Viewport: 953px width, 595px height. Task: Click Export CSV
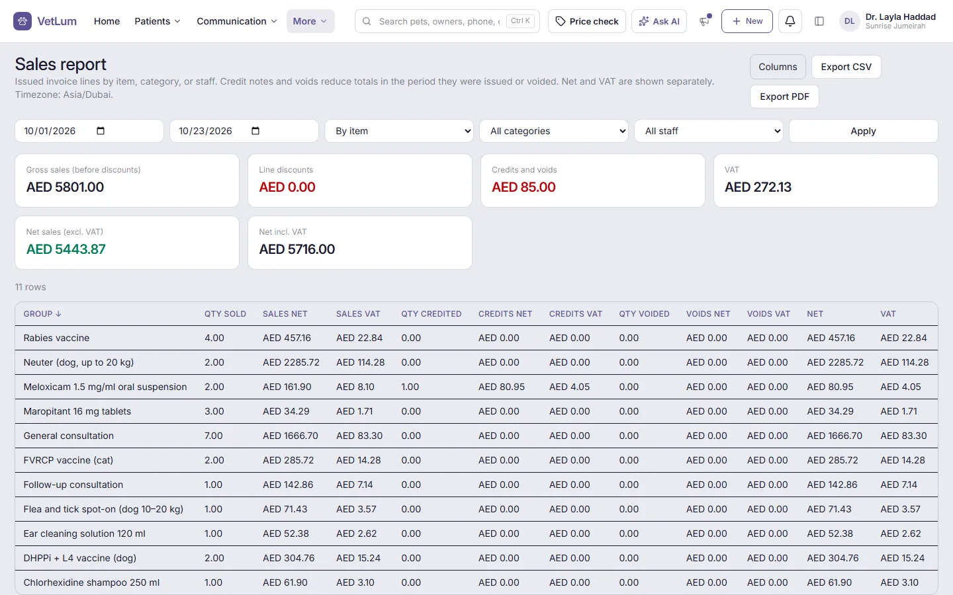846,67
